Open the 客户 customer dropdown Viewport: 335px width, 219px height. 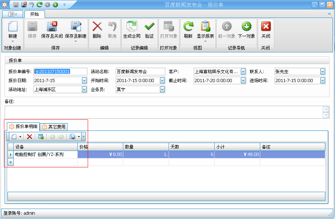[243, 71]
